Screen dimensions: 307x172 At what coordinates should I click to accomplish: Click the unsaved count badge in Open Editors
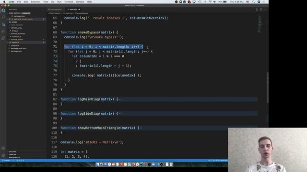[26, 13]
